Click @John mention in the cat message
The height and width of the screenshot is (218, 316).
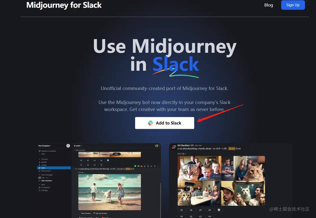(232, 148)
